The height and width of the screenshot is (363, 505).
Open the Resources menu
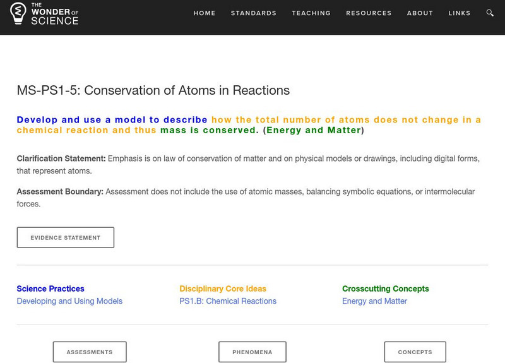tap(369, 13)
